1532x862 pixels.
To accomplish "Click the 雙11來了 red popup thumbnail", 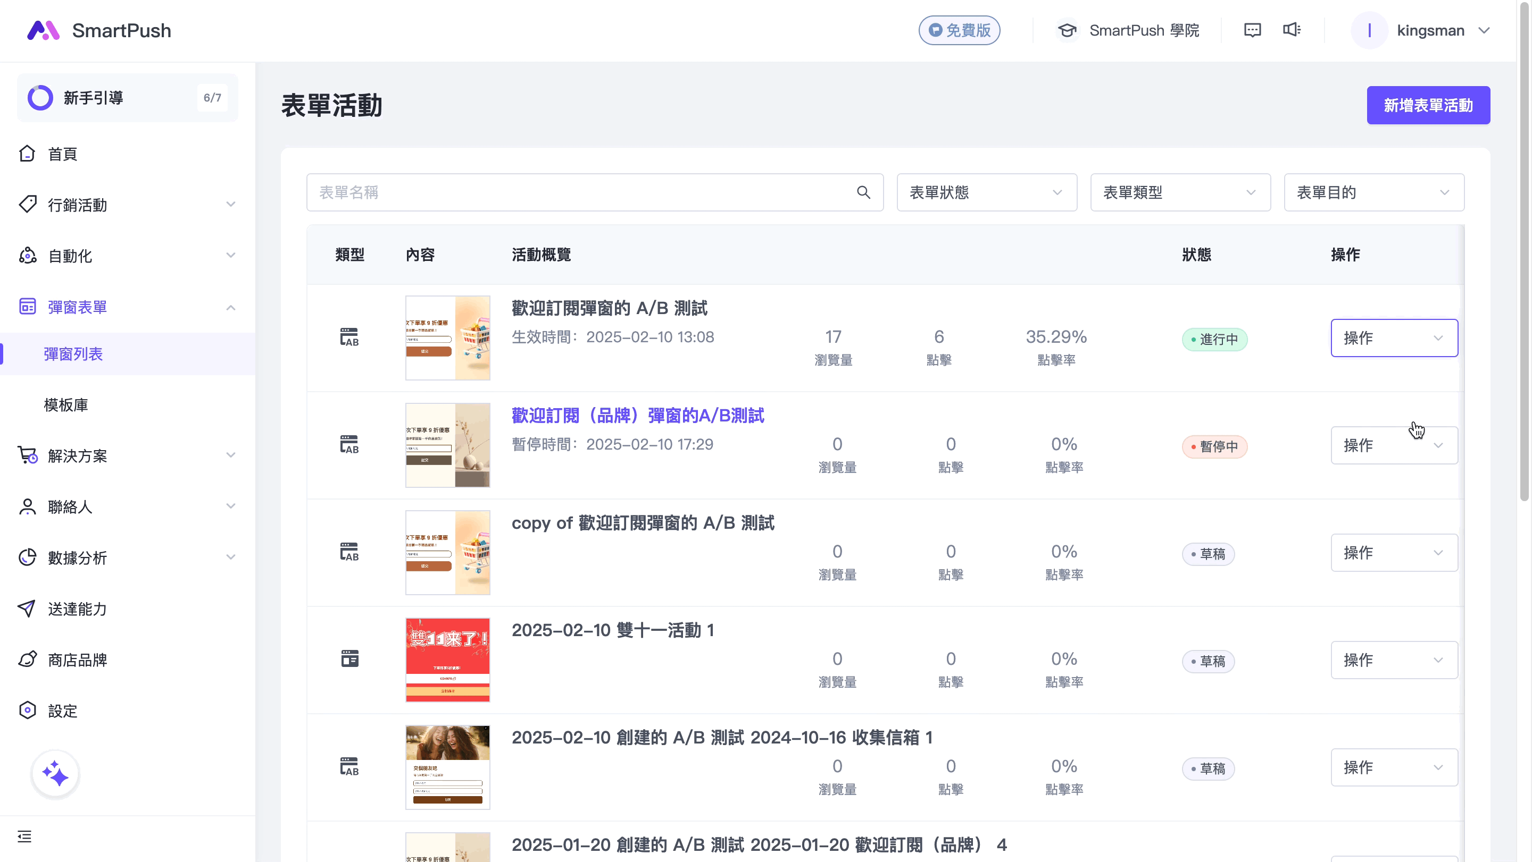I will pos(447,660).
